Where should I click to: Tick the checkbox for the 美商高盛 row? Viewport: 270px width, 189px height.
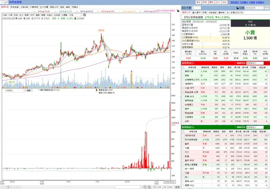(183, 101)
